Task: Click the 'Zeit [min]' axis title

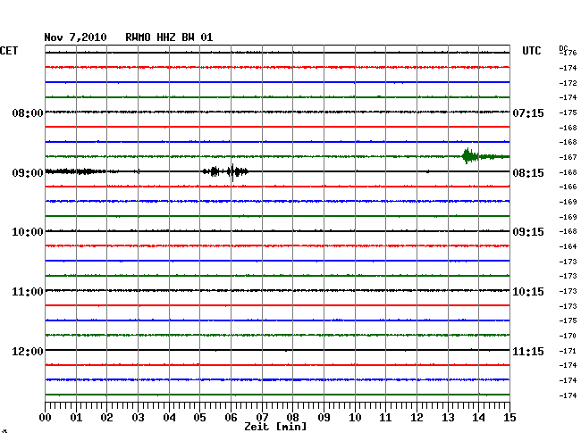Action: click(275, 427)
